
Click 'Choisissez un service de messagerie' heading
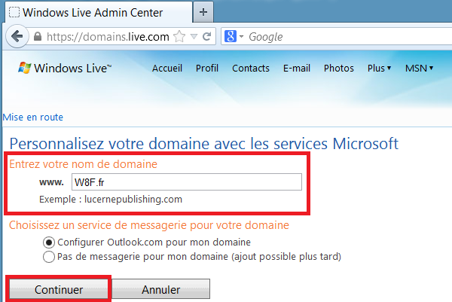[149, 225]
